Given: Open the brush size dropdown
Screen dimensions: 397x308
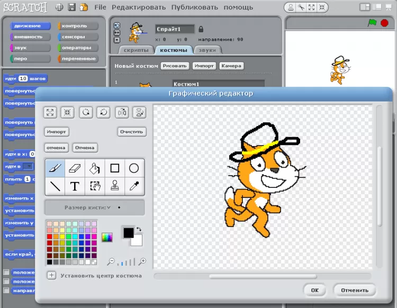Looking at the screenshot, I should click(109, 207).
